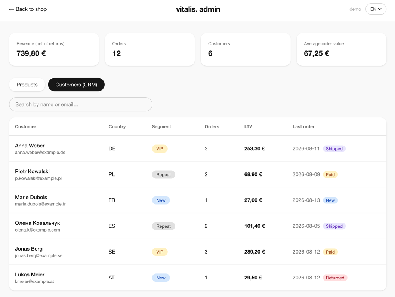395x297 pixels.
Task: Click the Shipped status badge for Anna Weber
Action: tap(334, 149)
